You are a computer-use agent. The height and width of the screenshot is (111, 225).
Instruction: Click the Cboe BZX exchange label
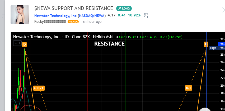81,37
